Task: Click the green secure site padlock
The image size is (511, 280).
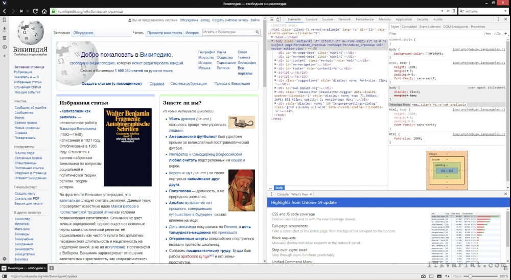Action: pyautogui.click(x=54, y=11)
